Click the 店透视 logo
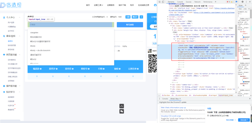 pyautogui.click(x=11, y=5)
